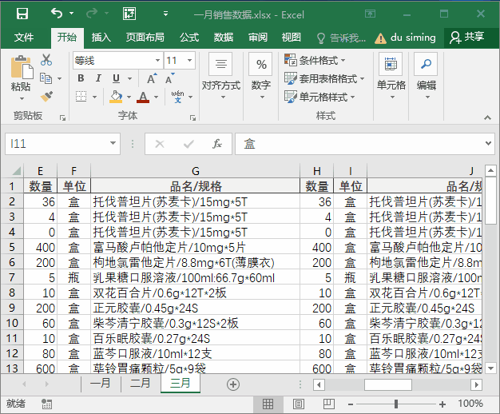Expand the underline style arrow
The image size is (500, 414).
(x=129, y=78)
